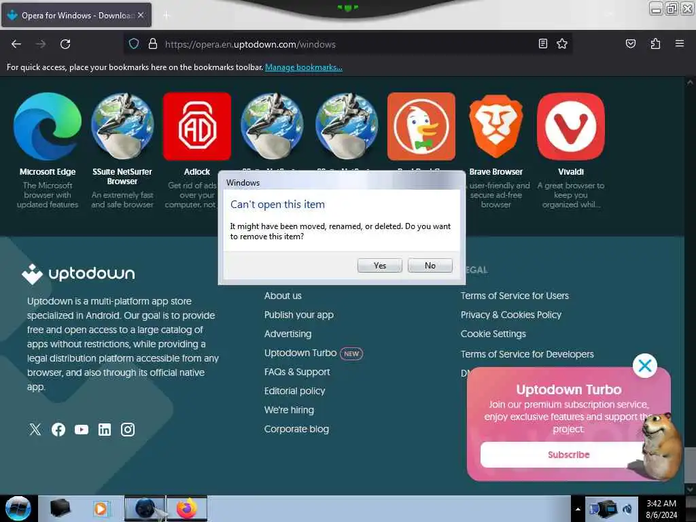Open a new tab with plus button
Screen dimensions: 696x522
[x=166, y=15]
